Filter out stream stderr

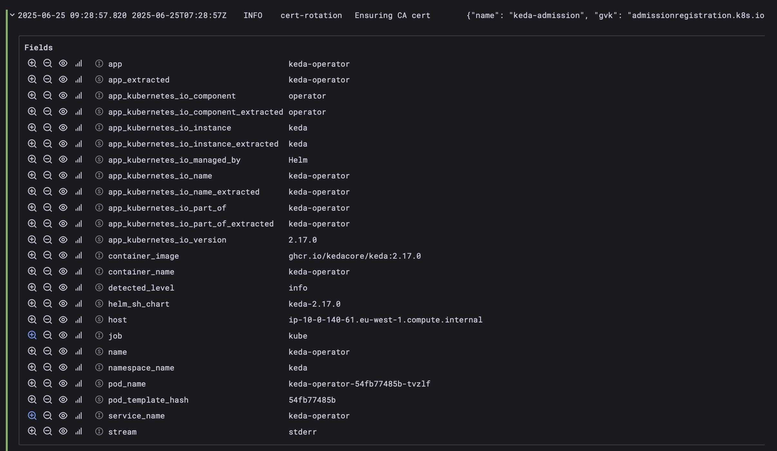point(48,431)
